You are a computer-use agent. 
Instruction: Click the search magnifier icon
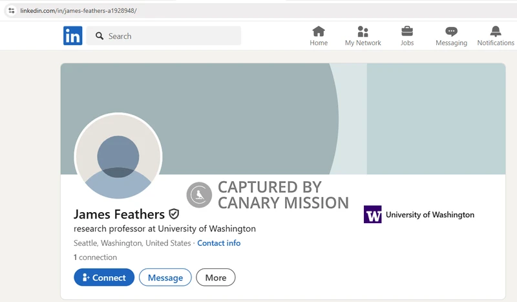tap(100, 36)
